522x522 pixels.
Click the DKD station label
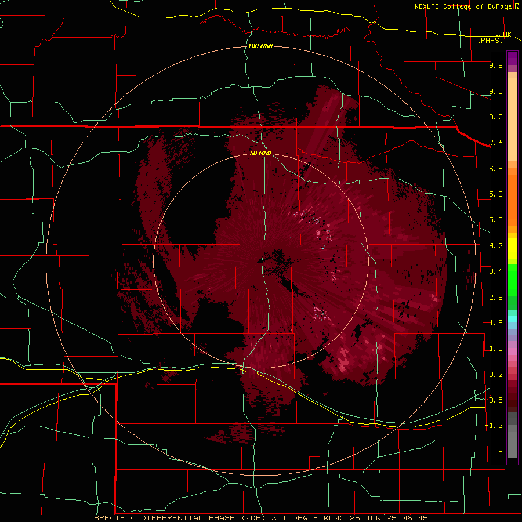(x=509, y=34)
